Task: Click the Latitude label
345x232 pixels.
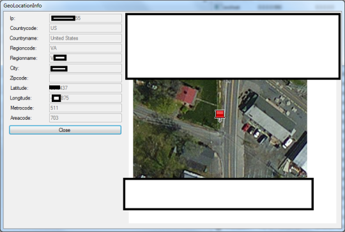Action: (19, 88)
